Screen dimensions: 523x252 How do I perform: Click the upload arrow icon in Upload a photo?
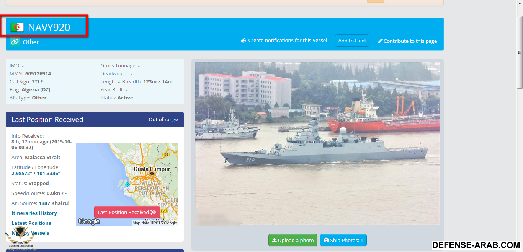(274, 241)
